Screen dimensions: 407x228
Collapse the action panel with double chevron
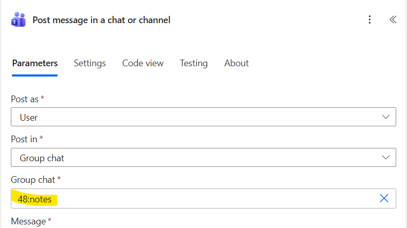(x=393, y=20)
